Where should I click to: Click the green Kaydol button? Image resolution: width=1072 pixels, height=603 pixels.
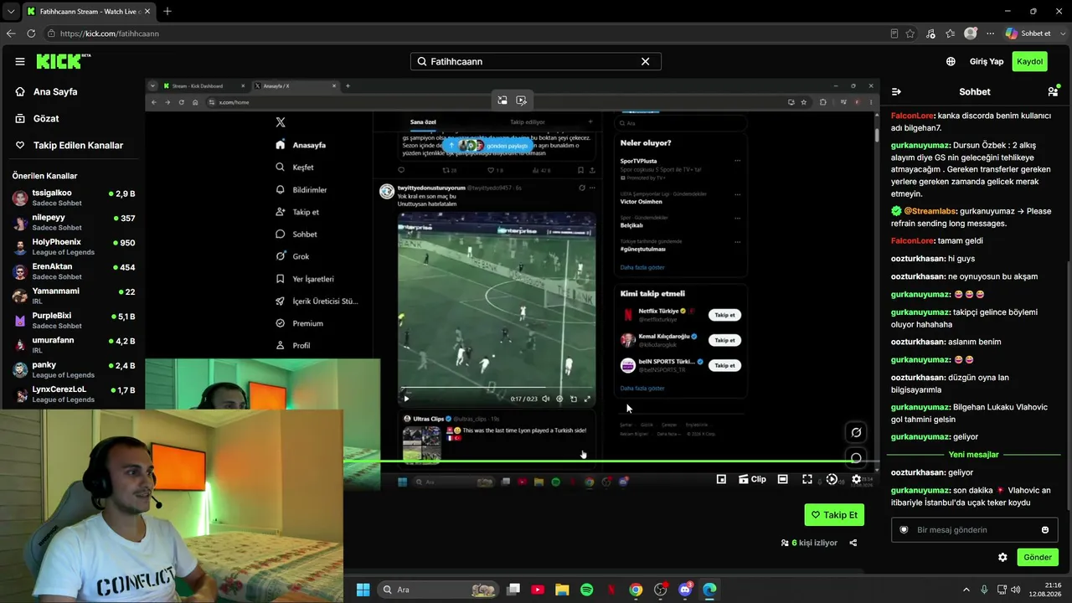pyautogui.click(x=1029, y=61)
